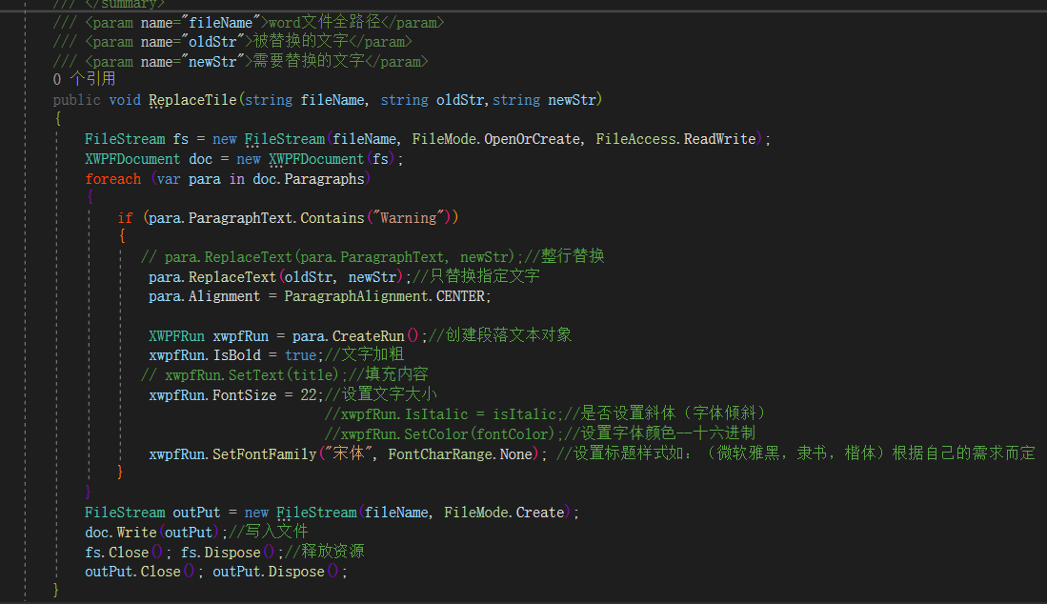Click the "true" literal
This screenshot has height=604, width=1047.
300,355
